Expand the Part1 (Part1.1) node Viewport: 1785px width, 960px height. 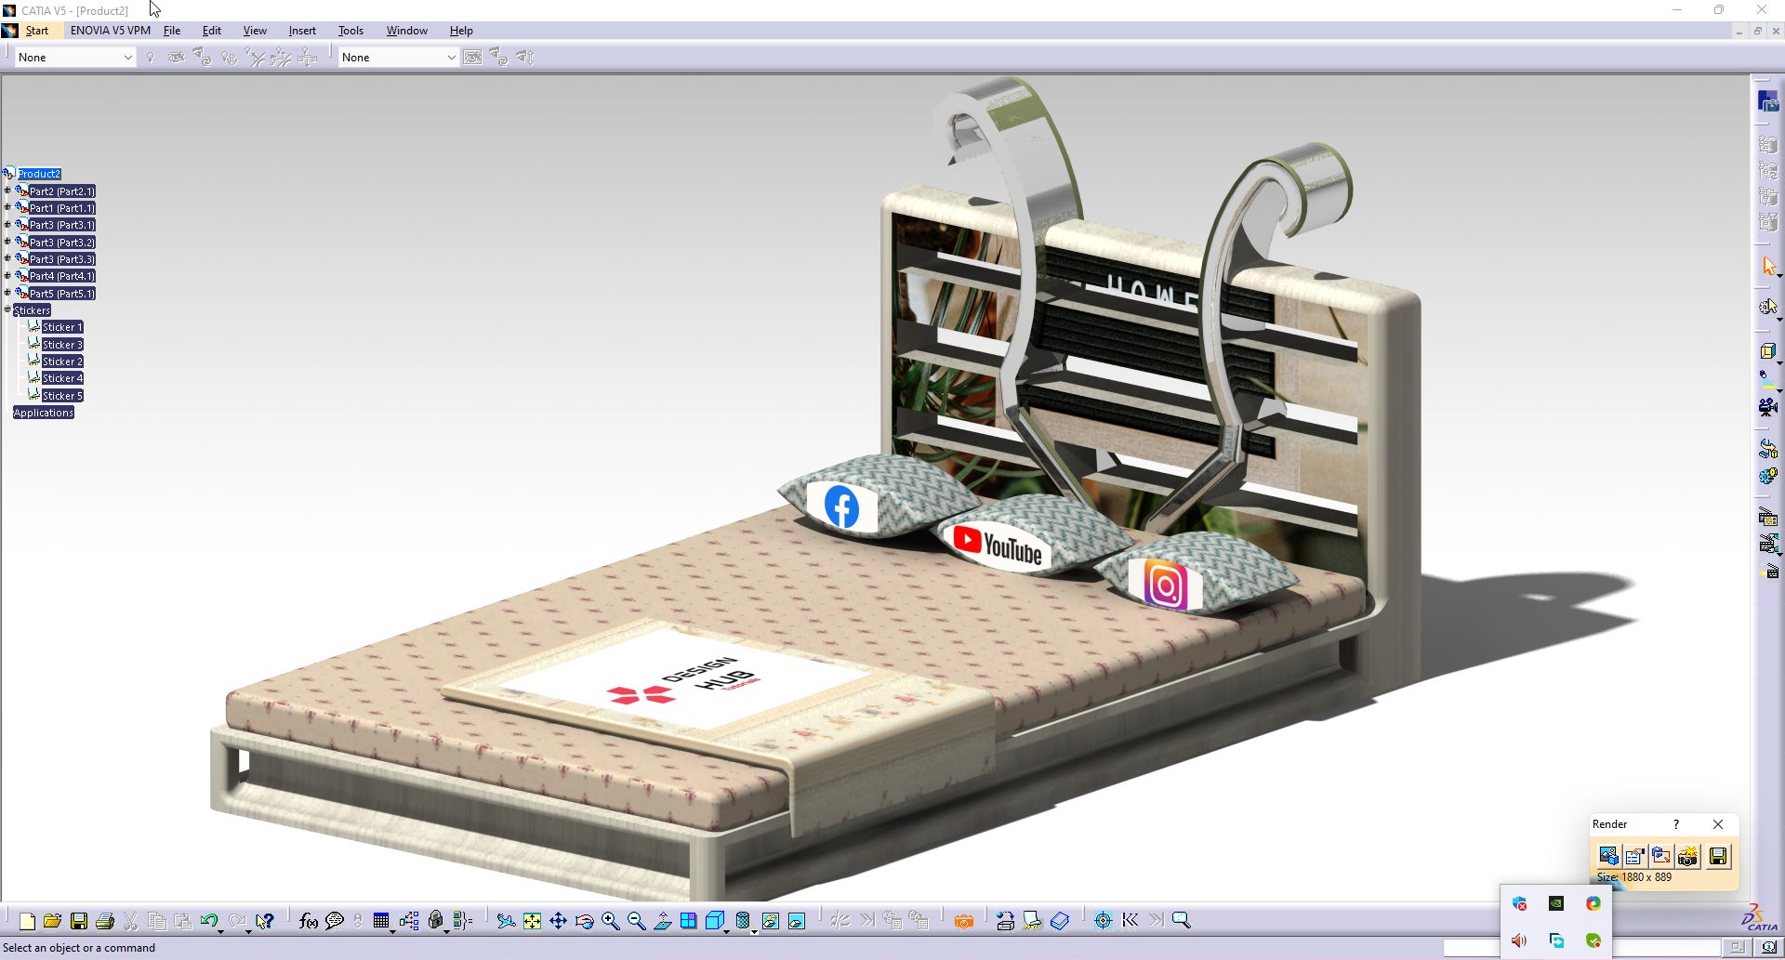tap(7, 207)
